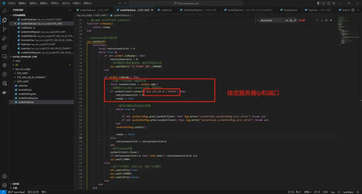The image size is (362, 194).
Task: Open the Edit (编辑) menu
Action: point(22,3)
